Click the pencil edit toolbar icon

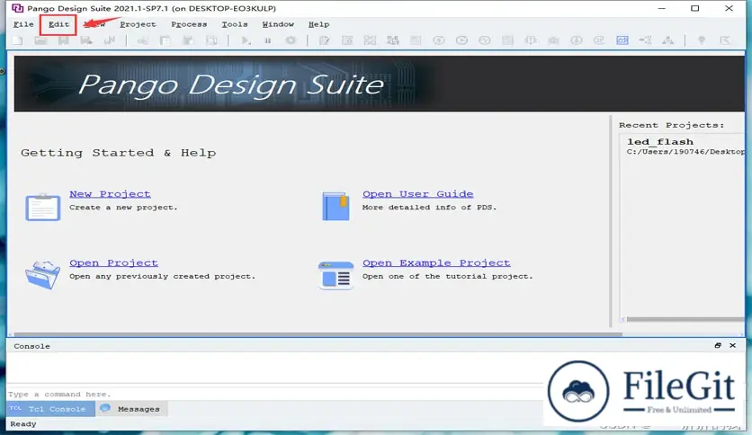tap(324, 40)
